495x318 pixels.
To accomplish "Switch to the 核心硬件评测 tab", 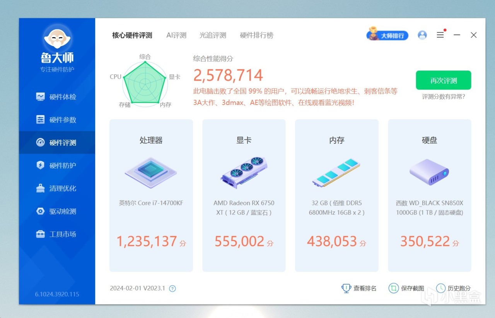I will coord(132,35).
